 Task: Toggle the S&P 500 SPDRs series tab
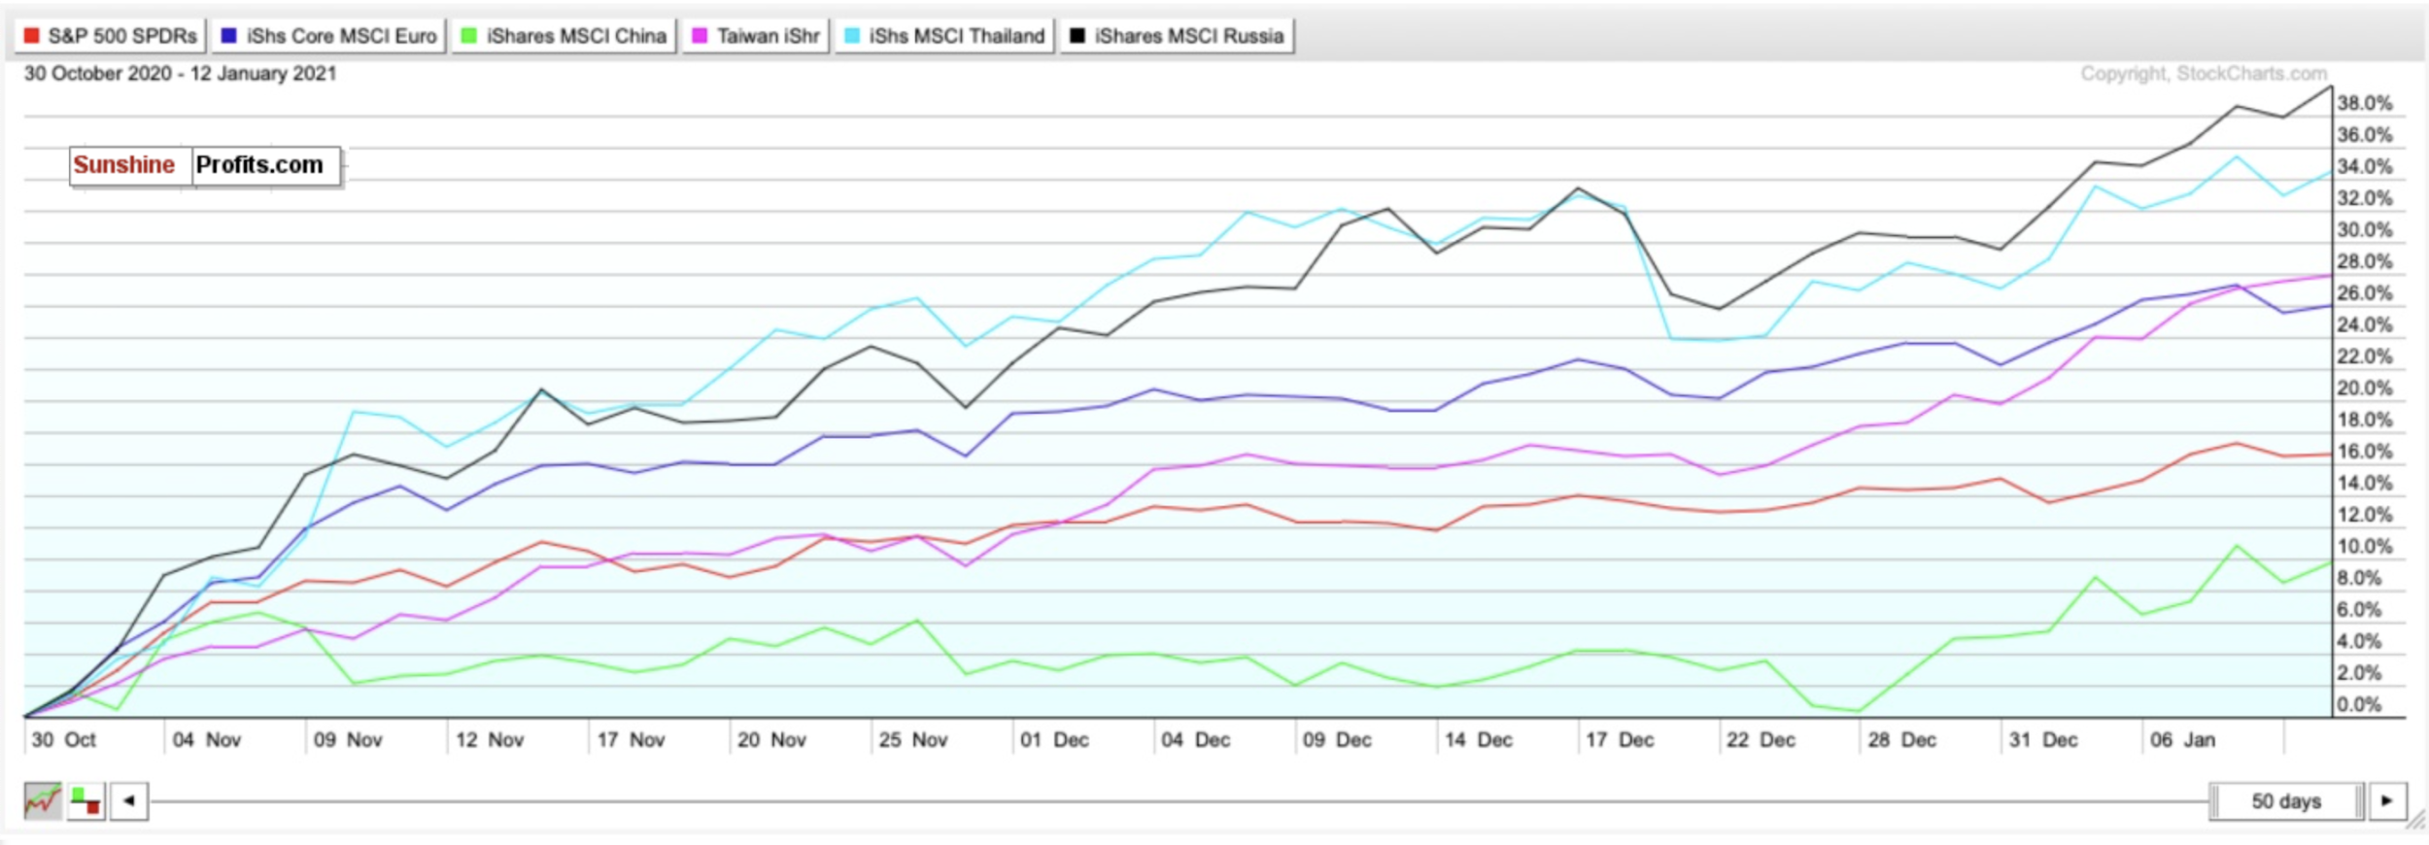tap(110, 36)
